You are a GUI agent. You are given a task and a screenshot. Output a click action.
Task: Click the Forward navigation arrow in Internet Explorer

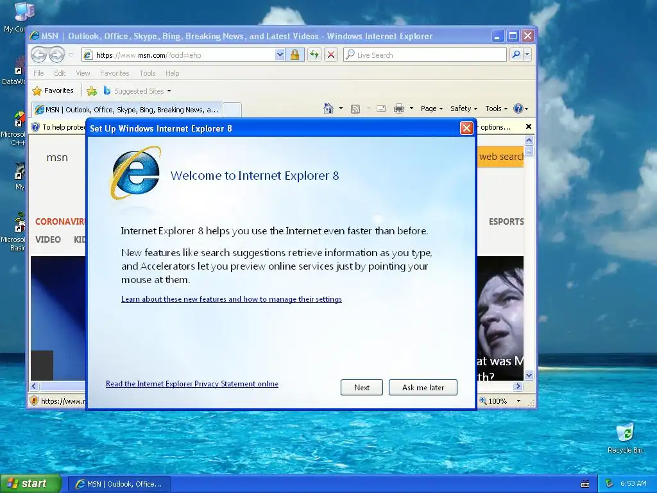tap(56, 55)
